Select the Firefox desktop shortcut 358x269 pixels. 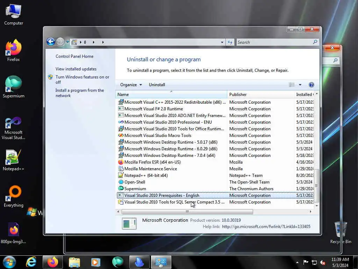click(x=14, y=50)
